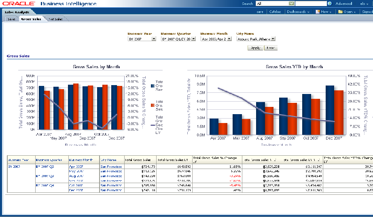The width and height of the screenshot is (373, 217).
Task: Click the Reset button
Action: click(271, 48)
